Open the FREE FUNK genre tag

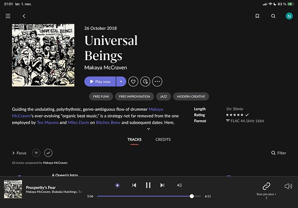pos(101,96)
